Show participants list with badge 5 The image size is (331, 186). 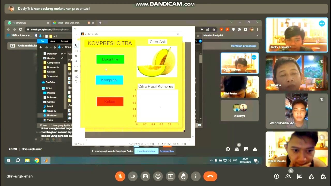pos(288,176)
